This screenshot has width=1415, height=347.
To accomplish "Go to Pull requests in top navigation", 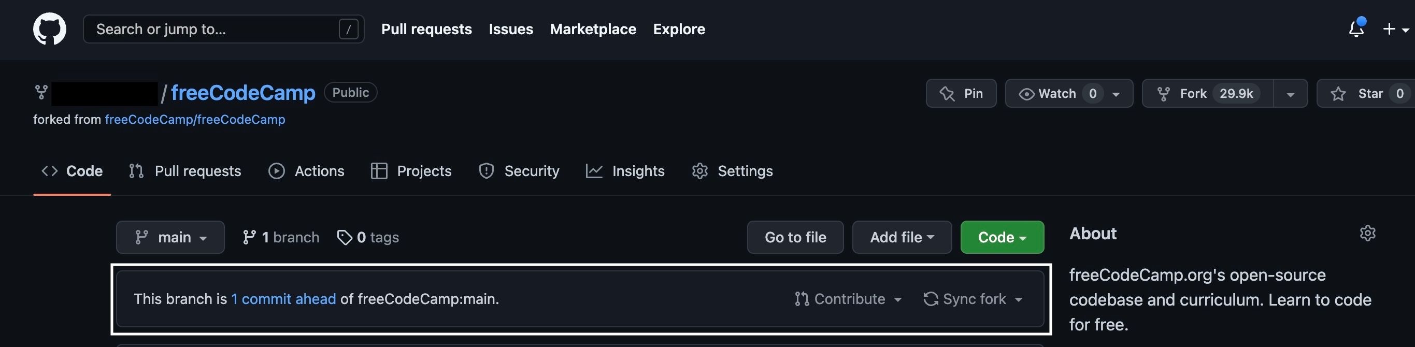I will click(x=426, y=29).
